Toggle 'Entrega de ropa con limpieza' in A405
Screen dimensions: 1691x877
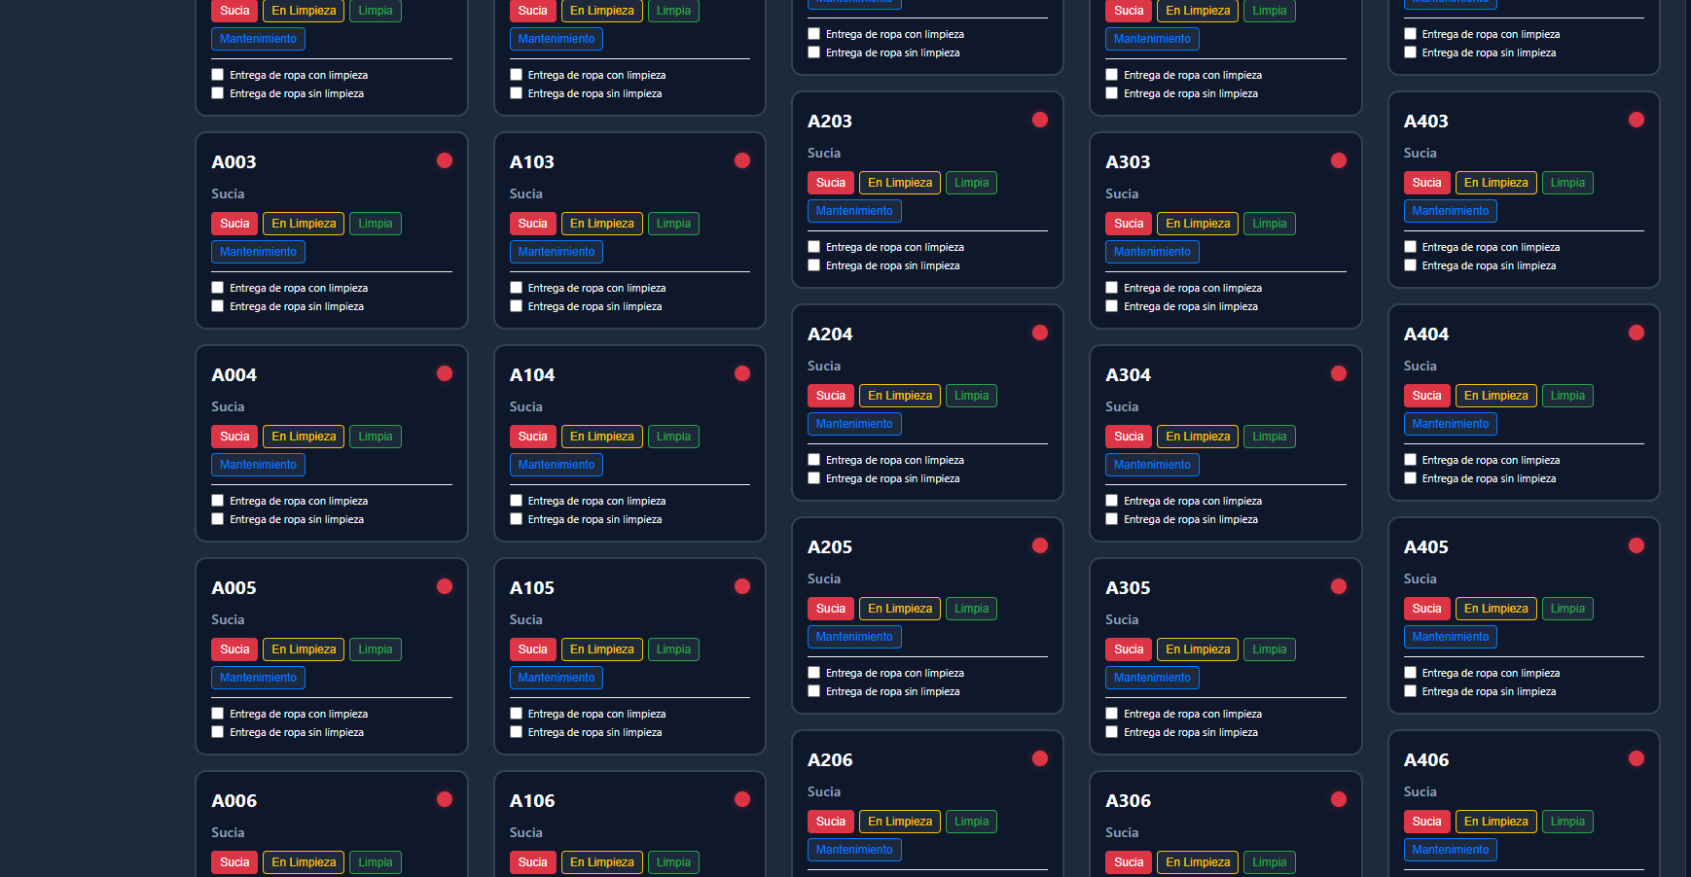point(1411,673)
